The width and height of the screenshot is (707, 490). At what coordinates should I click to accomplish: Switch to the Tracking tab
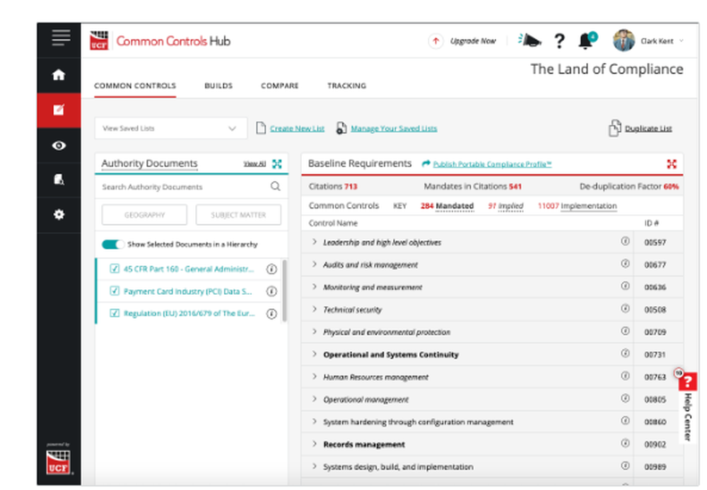tap(346, 86)
